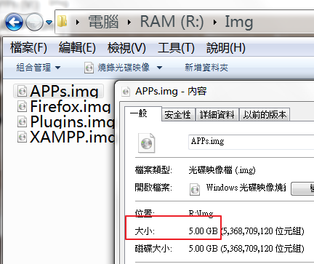This screenshot has height=264, width=314.
Task: Click the large disc image file icon in properties
Action: pyautogui.click(x=146, y=143)
